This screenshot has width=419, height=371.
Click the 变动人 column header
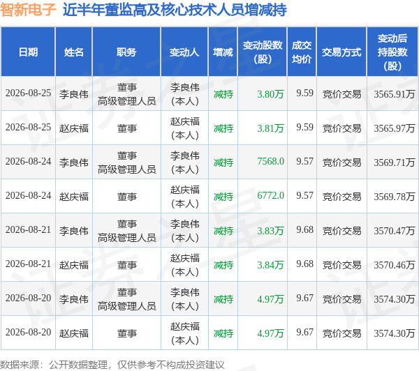pyautogui.click(x=184, y=52)
